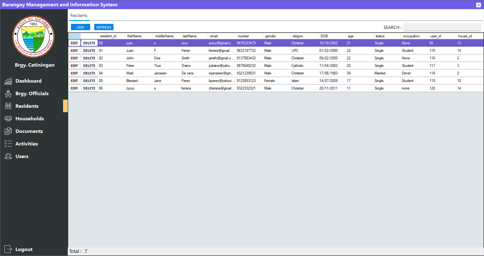Viewport: 484px width, 256px height.
Task: Click the Households house icon
Action: (x=8, y=118)
